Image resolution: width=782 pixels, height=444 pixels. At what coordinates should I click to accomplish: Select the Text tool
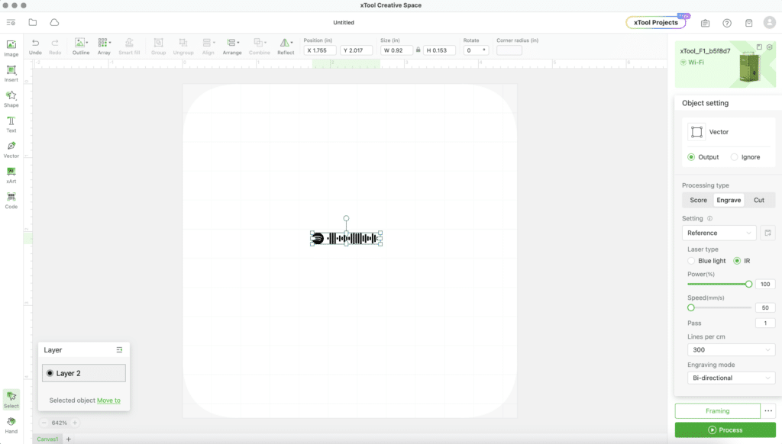point(11,124)
